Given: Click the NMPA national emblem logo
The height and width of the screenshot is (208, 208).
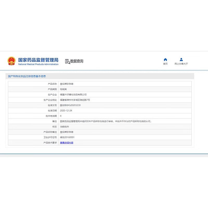Looking at the screenshot, I should 12,60.
